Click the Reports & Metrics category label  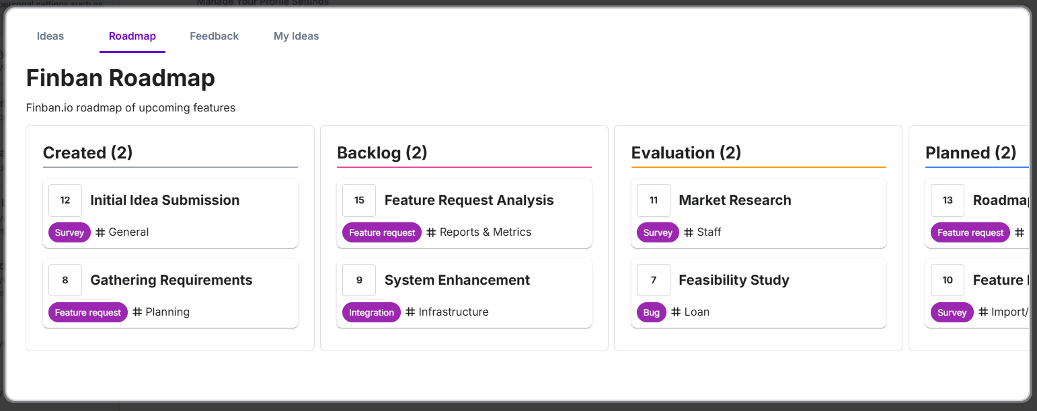tap(485, 232)
